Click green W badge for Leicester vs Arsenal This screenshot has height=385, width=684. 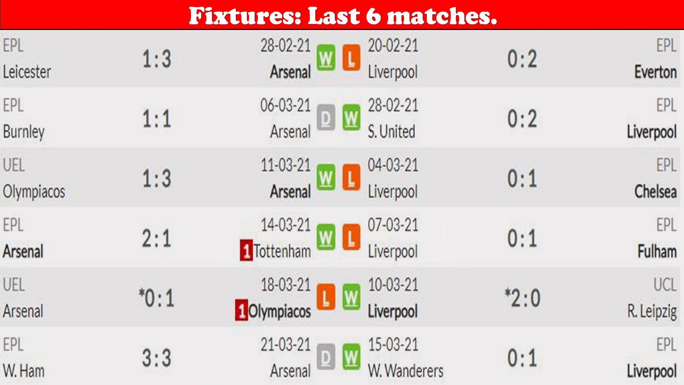(326, 58)
